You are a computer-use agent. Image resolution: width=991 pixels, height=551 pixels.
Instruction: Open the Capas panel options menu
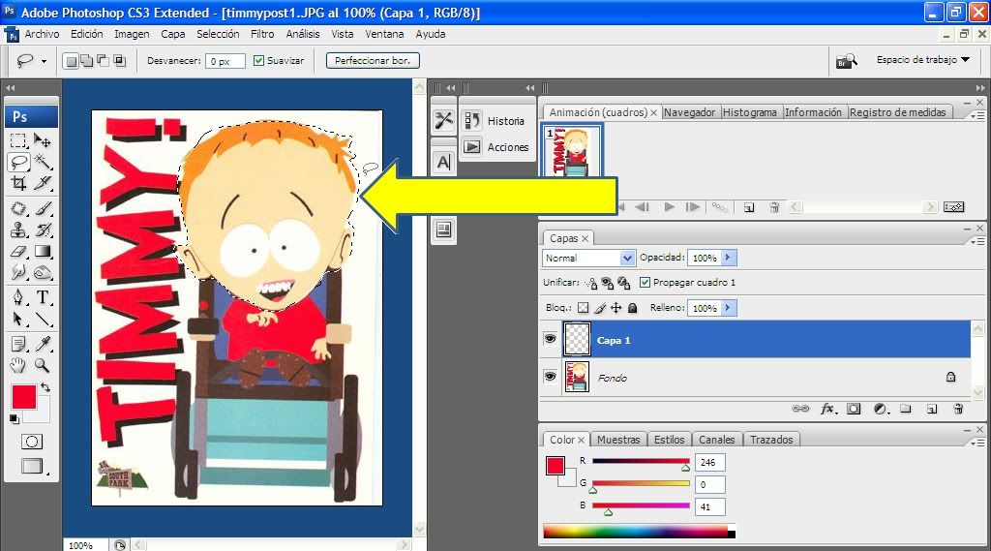pyautogui.click(x=977, y=241)
